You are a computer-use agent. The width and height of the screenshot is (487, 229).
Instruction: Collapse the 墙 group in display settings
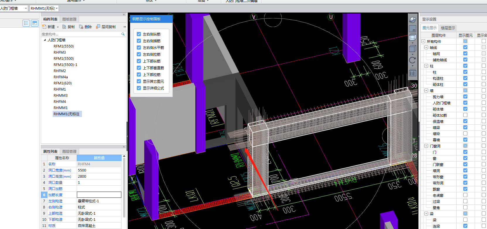point(426,91)
